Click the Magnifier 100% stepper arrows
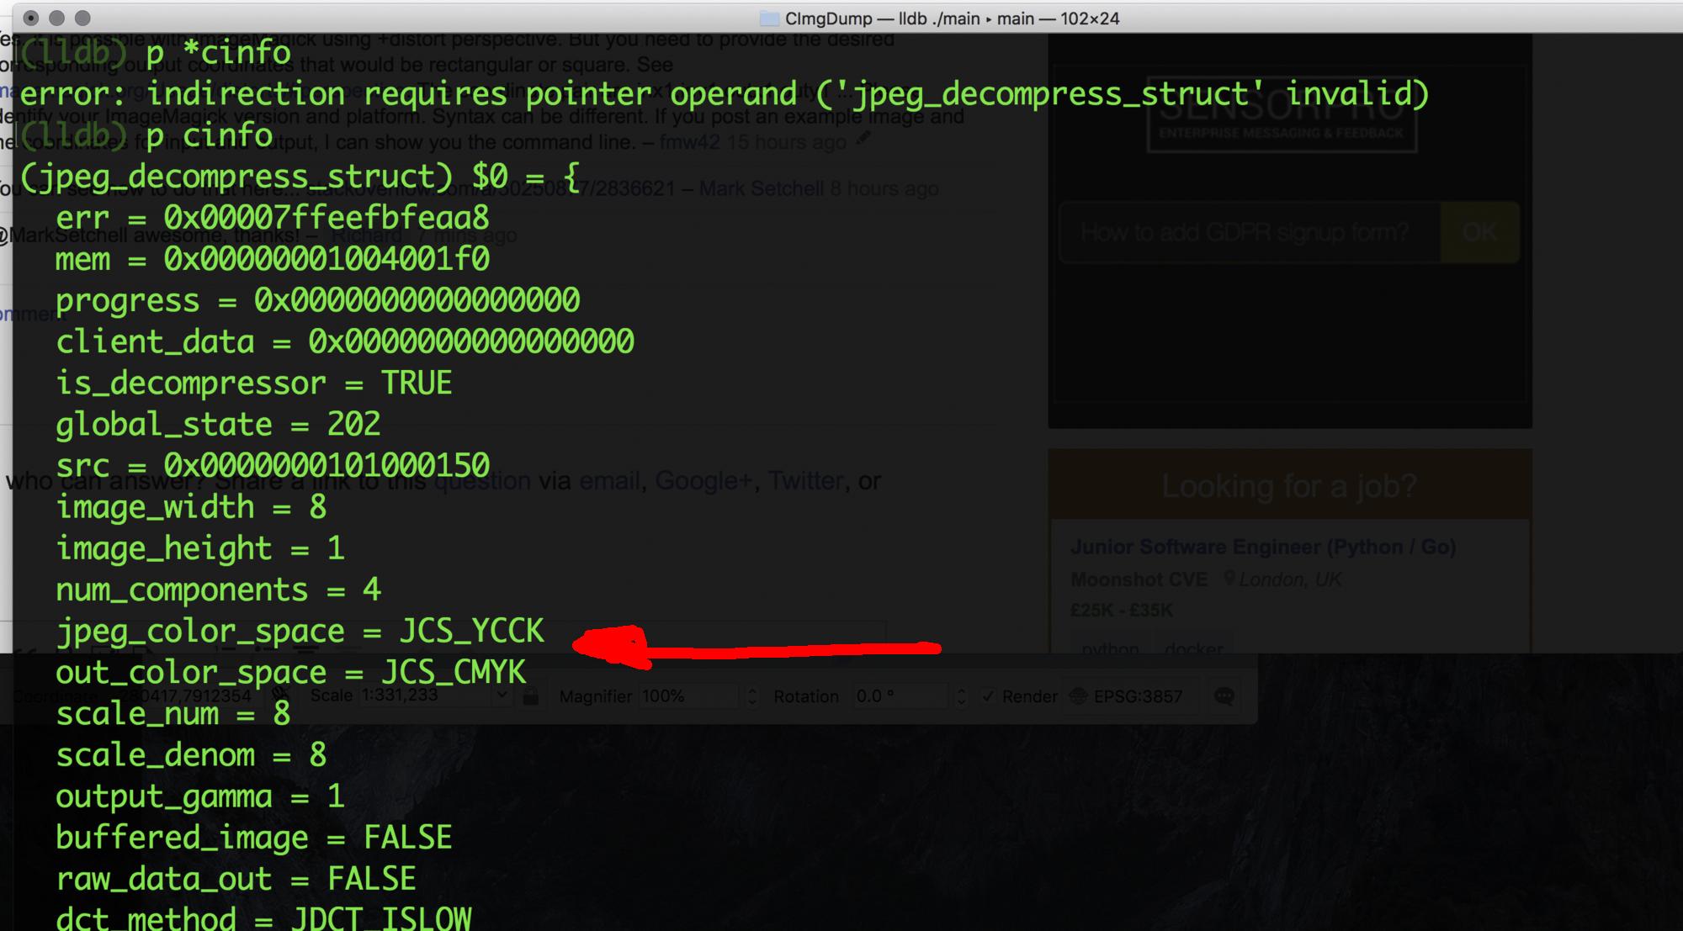Screen dimensions: 1683x931 tap(752, 696)
